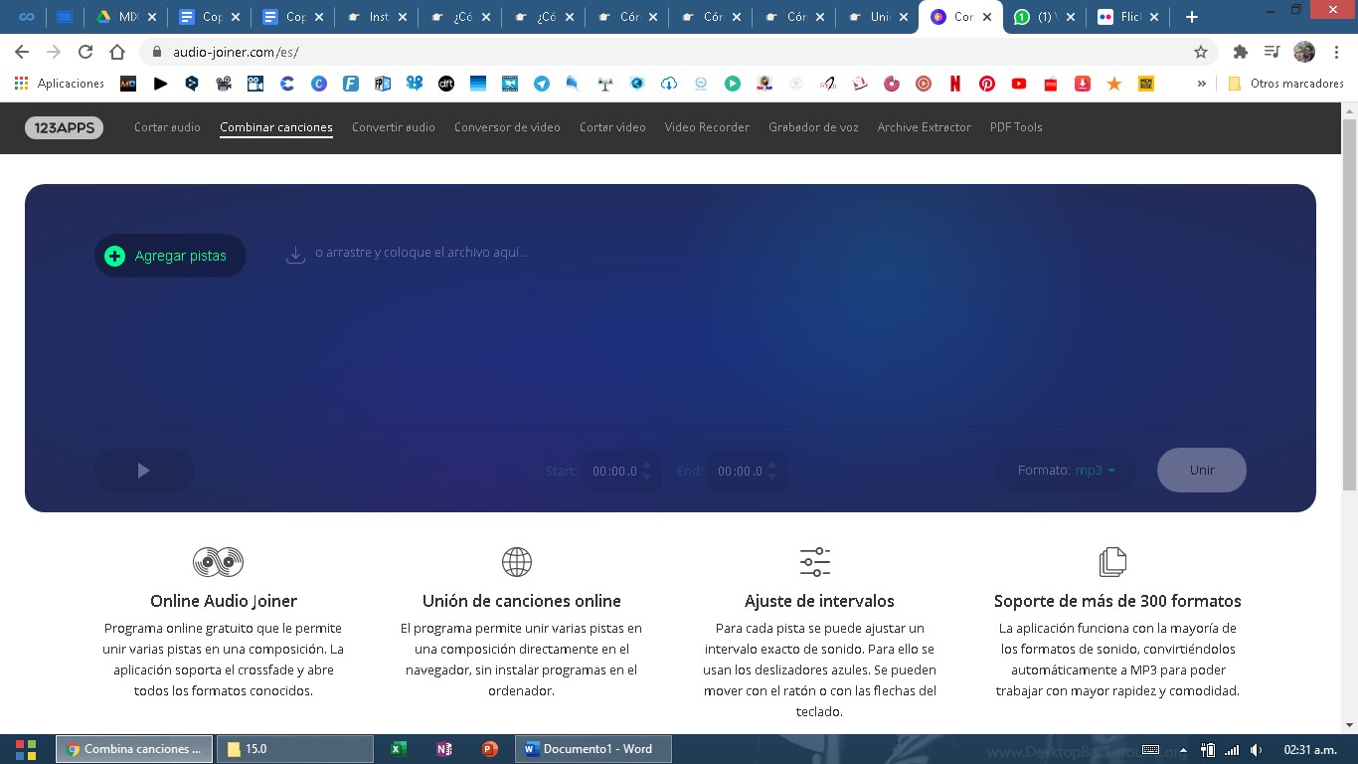Open the Video Recorder page
Screen dimensions: 1358x764
707,127
